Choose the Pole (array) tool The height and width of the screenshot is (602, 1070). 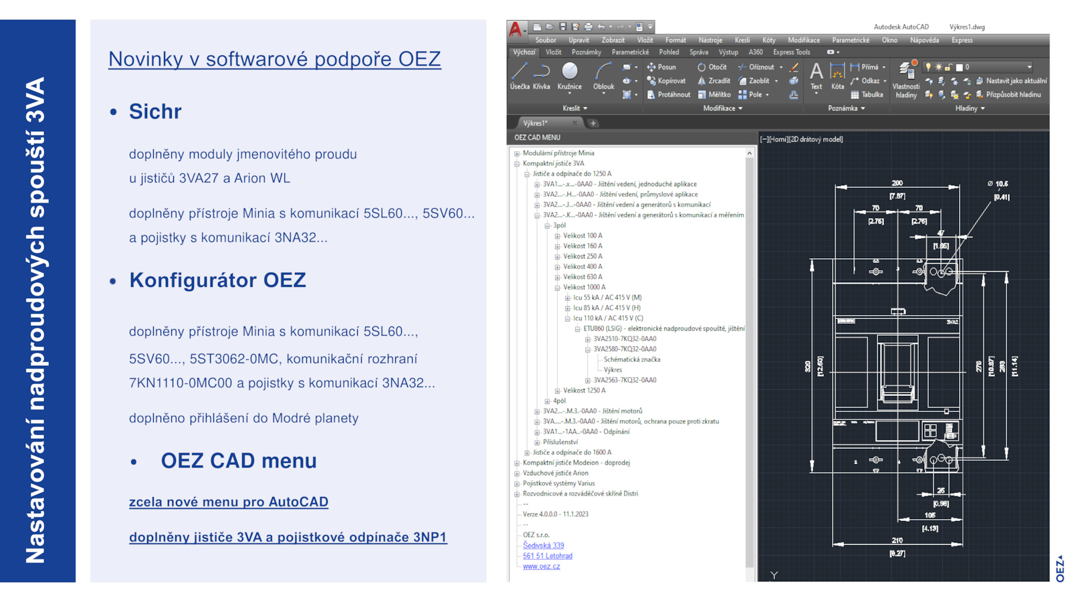pos(750,94)
